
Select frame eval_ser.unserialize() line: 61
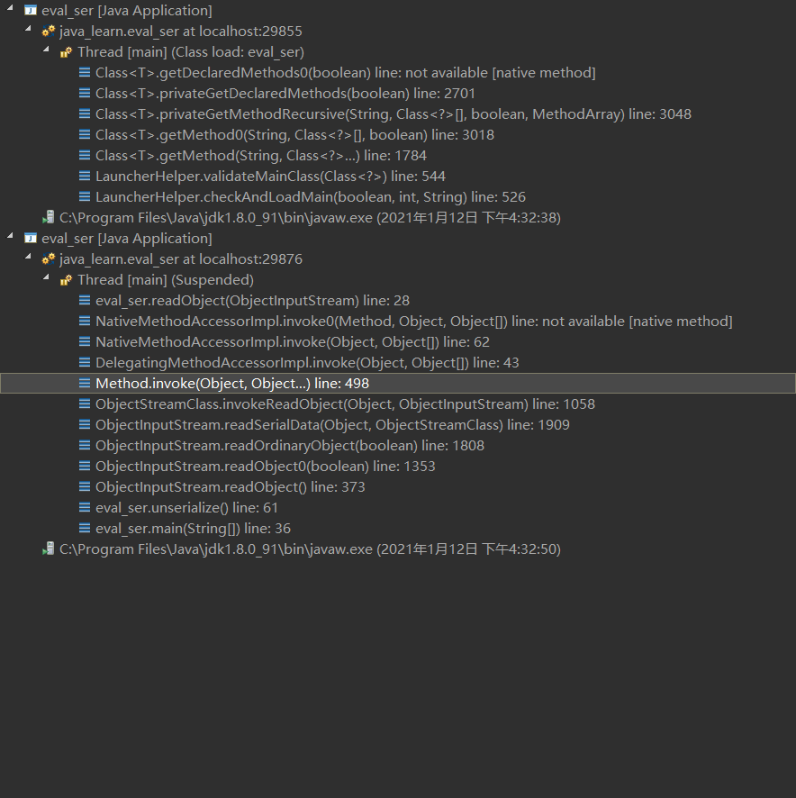186,508
